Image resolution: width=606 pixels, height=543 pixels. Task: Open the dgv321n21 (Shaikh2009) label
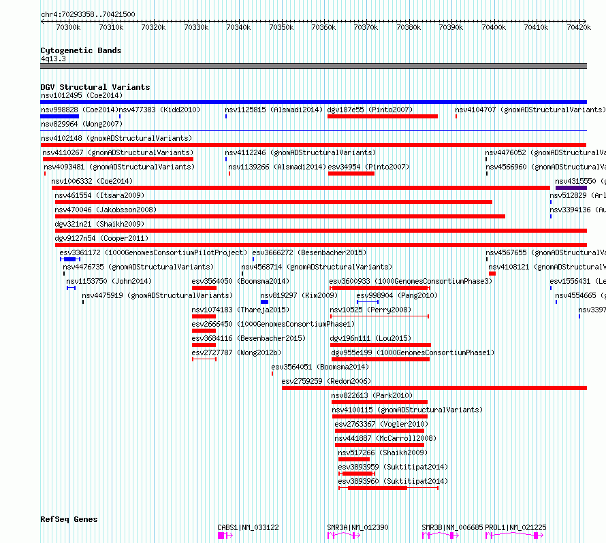[x=99, y=224]
